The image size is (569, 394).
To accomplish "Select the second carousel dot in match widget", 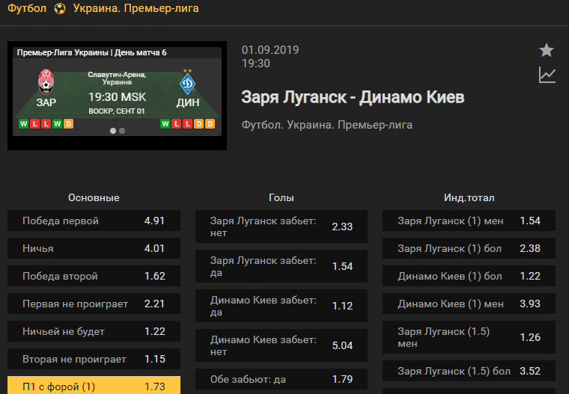I will tap(122, 131).
